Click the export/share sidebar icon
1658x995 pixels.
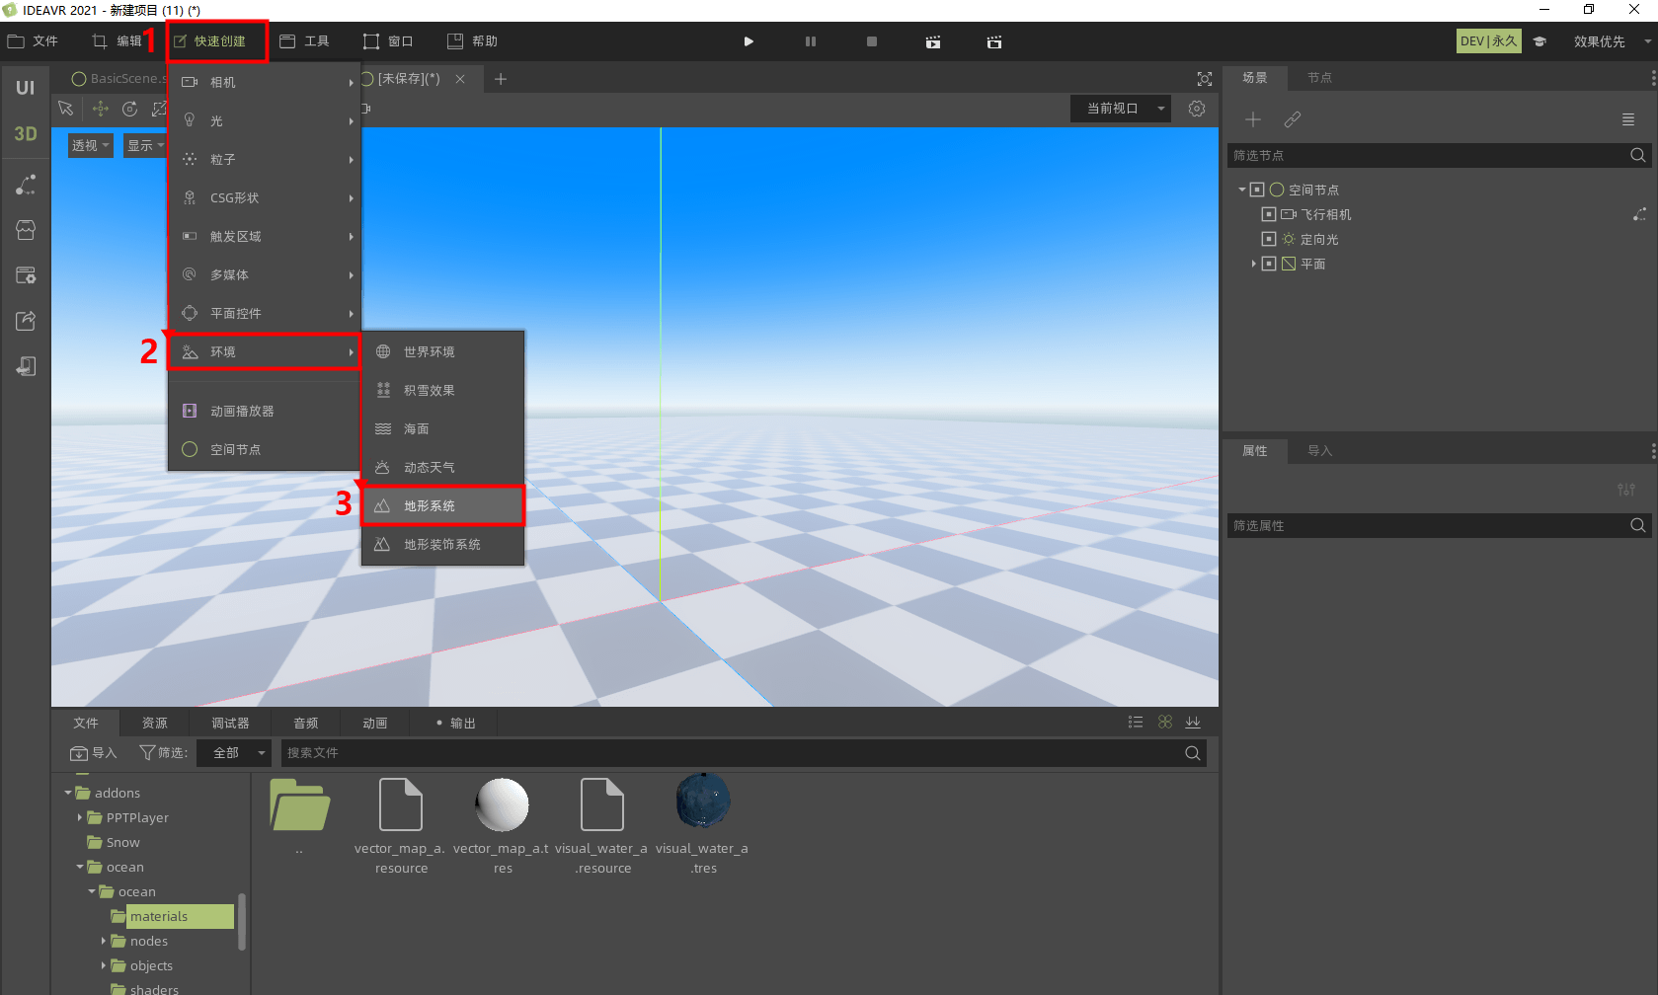click(26, 321)
